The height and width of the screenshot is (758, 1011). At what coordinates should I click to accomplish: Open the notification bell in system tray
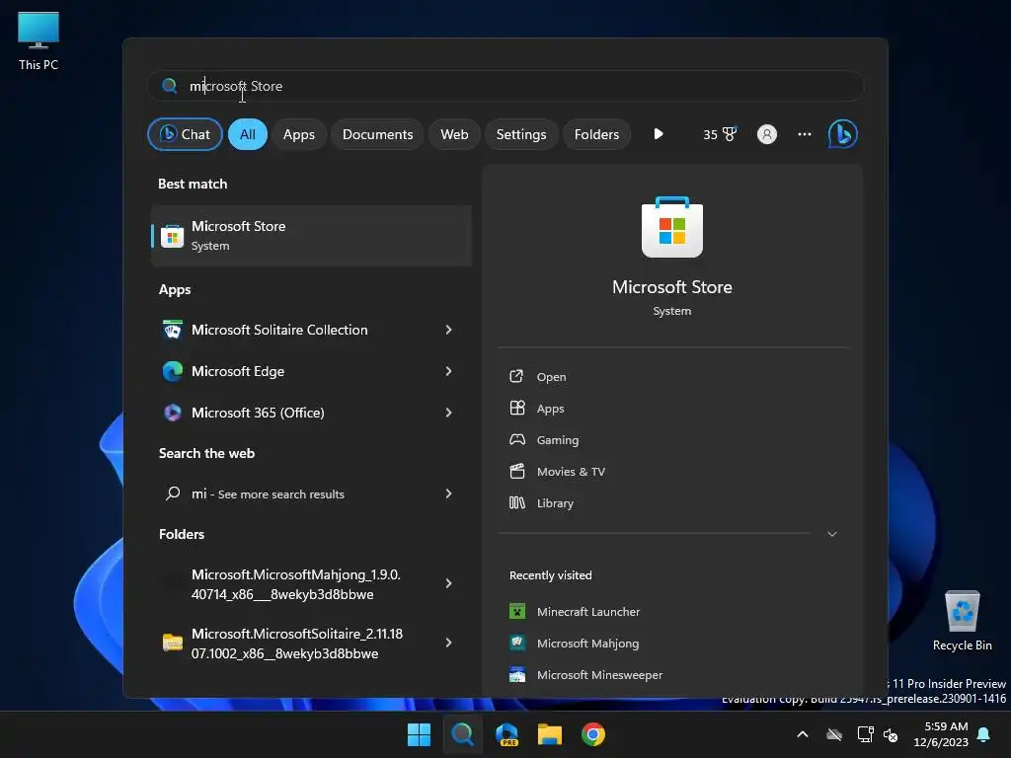(983, 734)
